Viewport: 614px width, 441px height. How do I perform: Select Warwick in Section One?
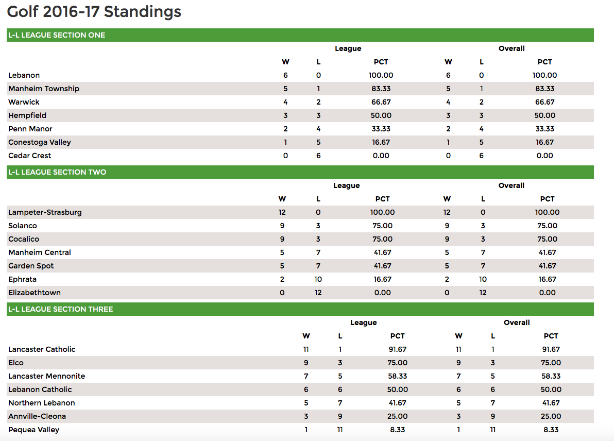pos(24,102)
